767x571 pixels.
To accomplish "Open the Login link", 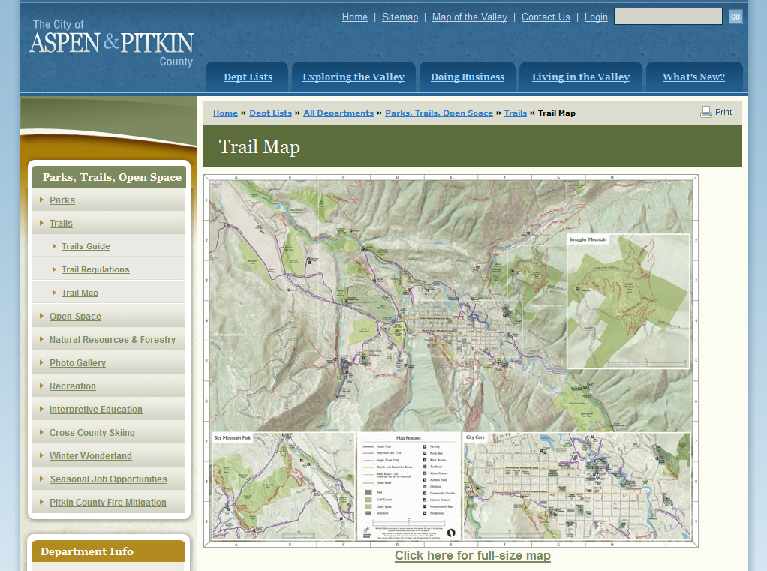I will (596, 17).
